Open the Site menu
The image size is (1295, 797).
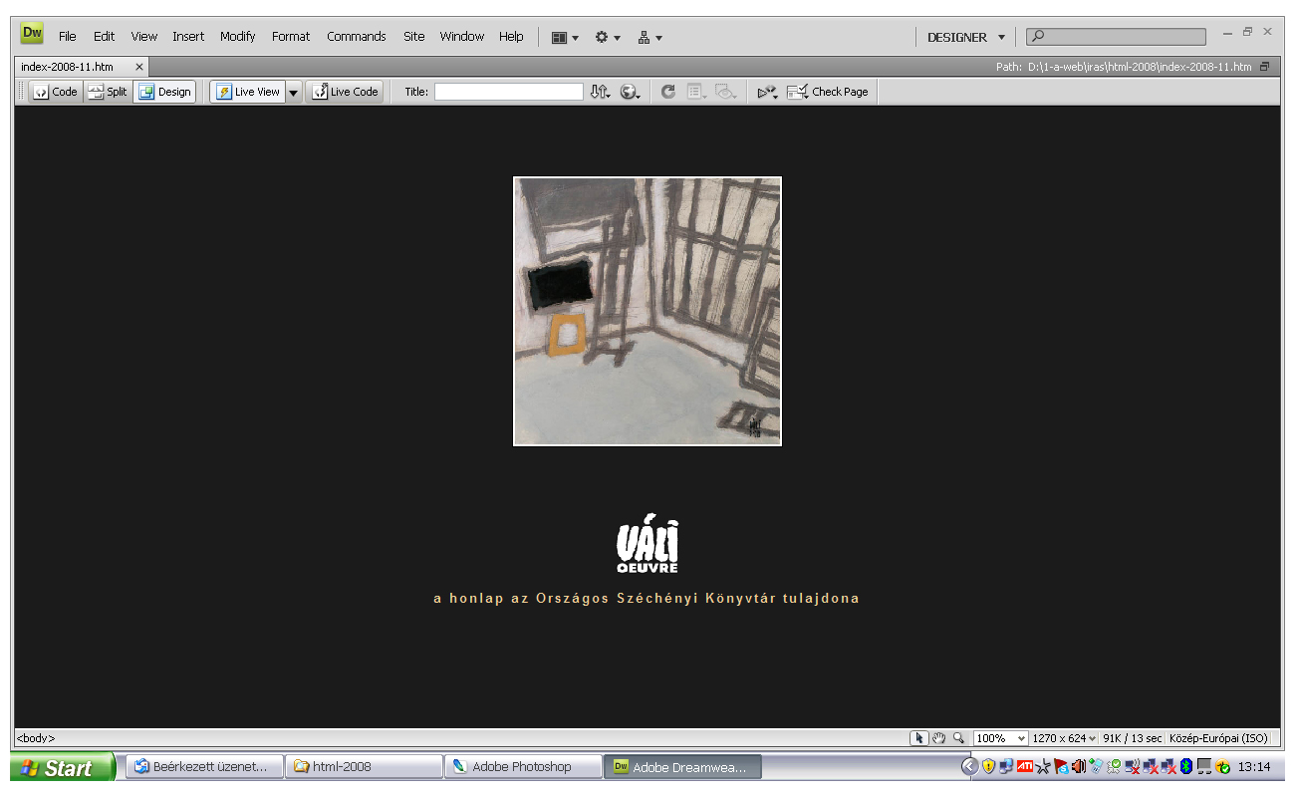[414, 37]
